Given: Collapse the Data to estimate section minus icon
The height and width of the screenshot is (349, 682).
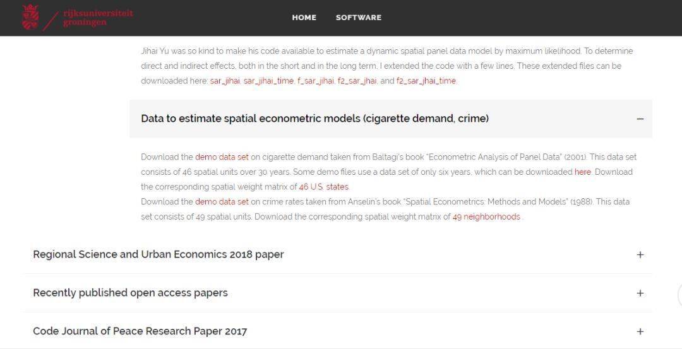Looking at the screenshot, I should tap(640, 119).
